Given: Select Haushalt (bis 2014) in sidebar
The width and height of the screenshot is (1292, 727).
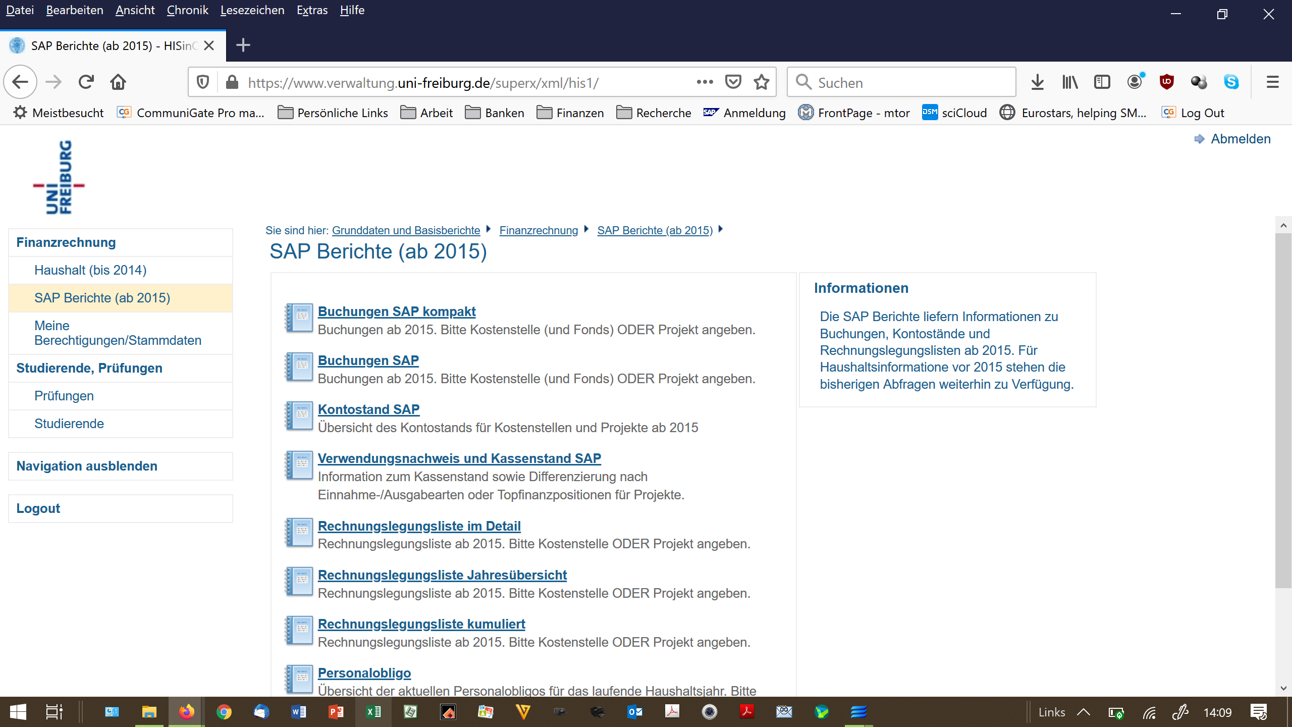Looking at the screenshot, I should [x=121, y=270].
